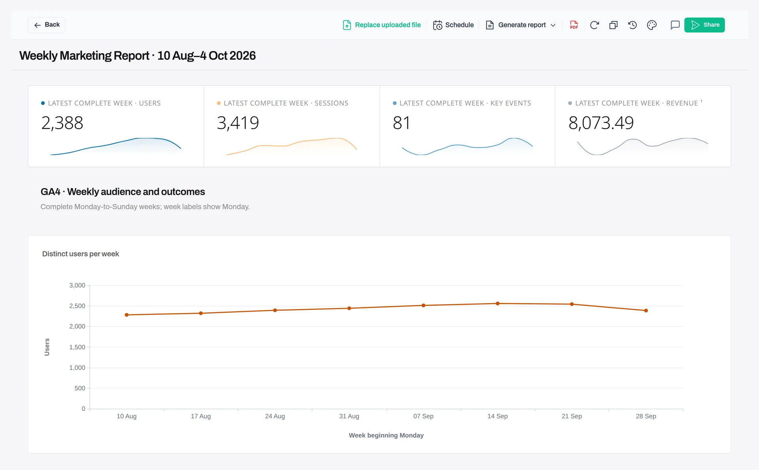
Task: Click the Key Events sparkline chart
Action: (x=467, y=146)
